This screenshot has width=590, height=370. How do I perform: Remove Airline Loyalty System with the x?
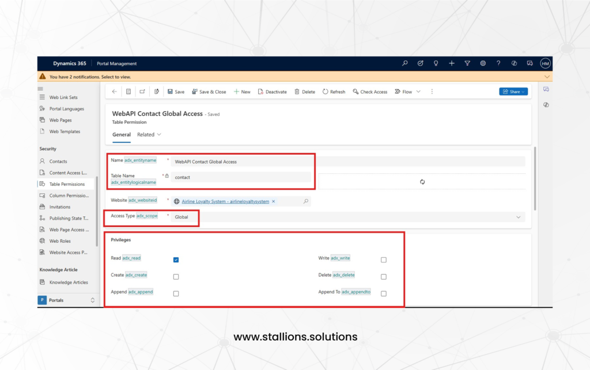pos(274,201)
